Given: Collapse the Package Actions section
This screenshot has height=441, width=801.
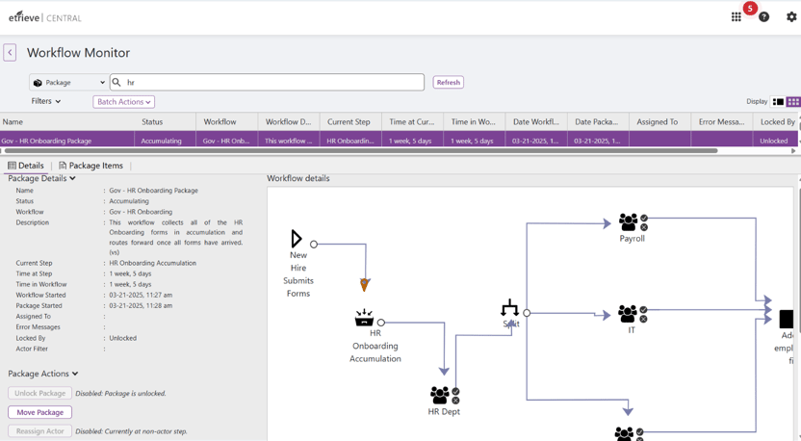Looking at the screenshot, I should pos(43,374).
